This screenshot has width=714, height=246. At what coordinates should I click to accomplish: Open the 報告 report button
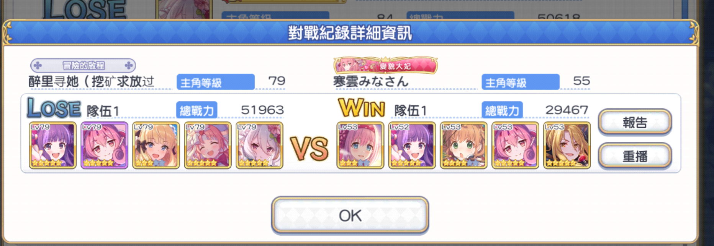coord(635,122)
